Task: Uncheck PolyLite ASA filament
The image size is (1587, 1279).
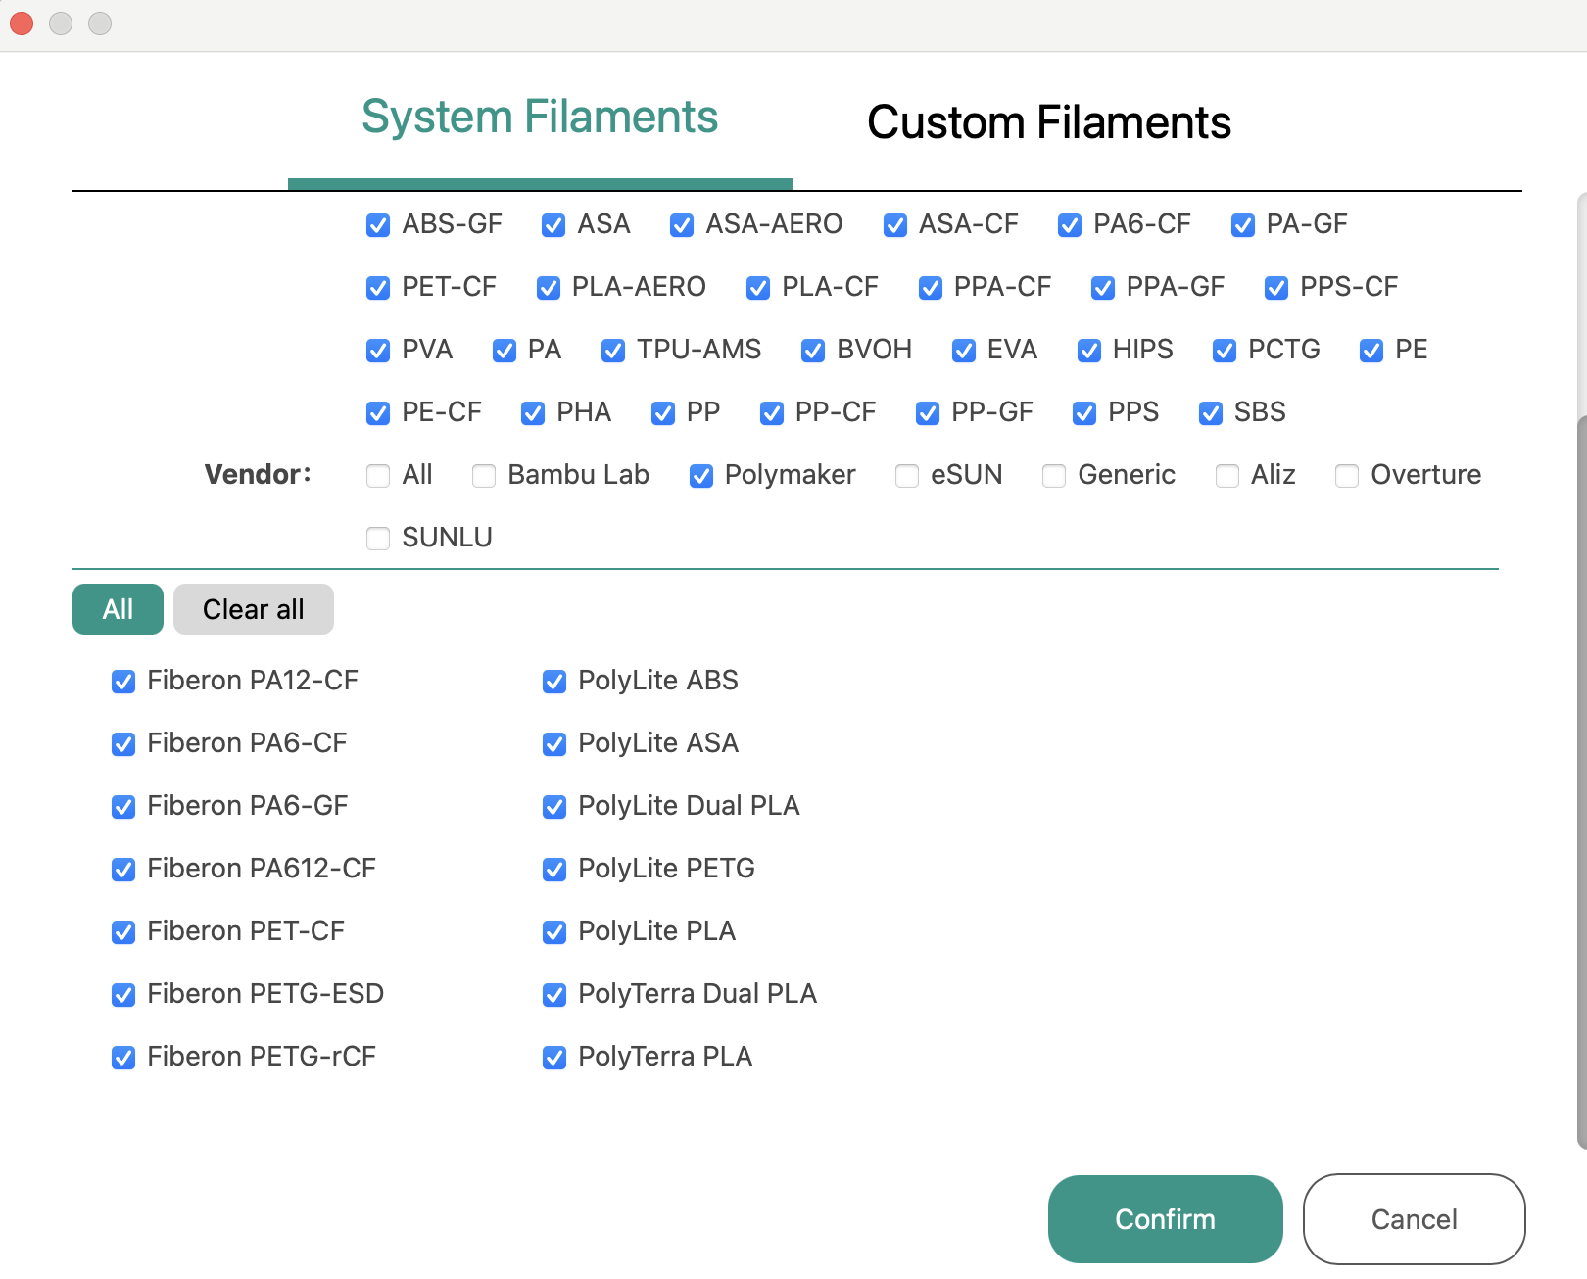Action: pos(554,744)
